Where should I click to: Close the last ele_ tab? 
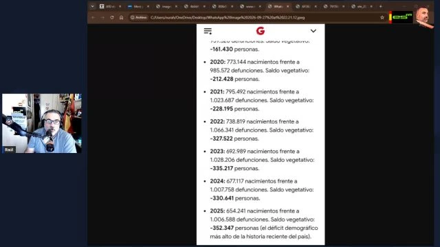click(371, 6)
